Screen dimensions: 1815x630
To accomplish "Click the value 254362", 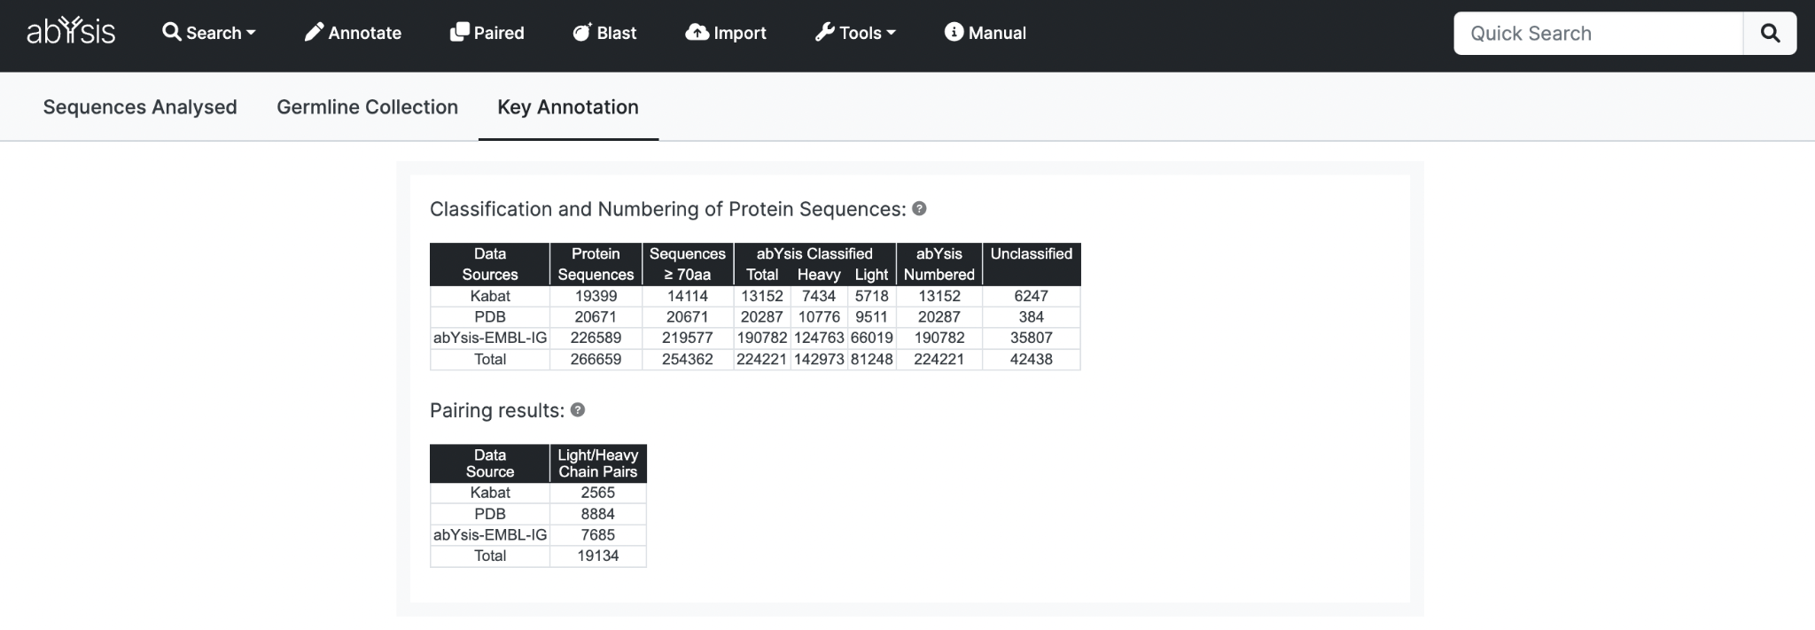I will click(688, 359).
